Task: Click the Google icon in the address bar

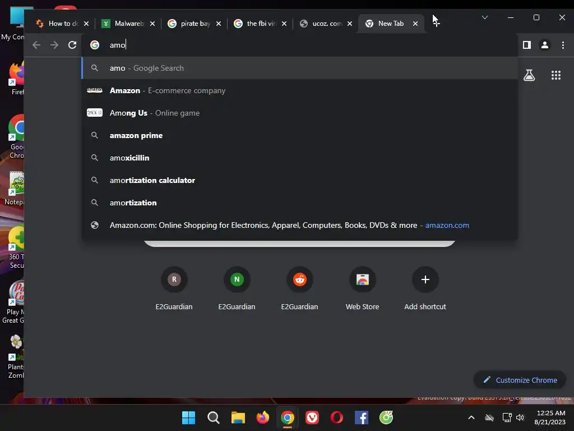Action: 95,45
